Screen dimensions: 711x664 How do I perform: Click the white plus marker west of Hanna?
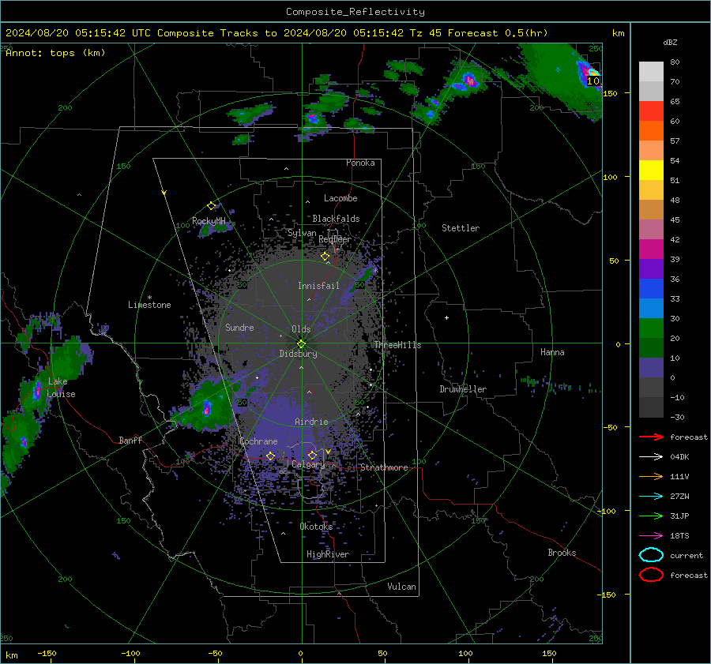tap(446, 317)
